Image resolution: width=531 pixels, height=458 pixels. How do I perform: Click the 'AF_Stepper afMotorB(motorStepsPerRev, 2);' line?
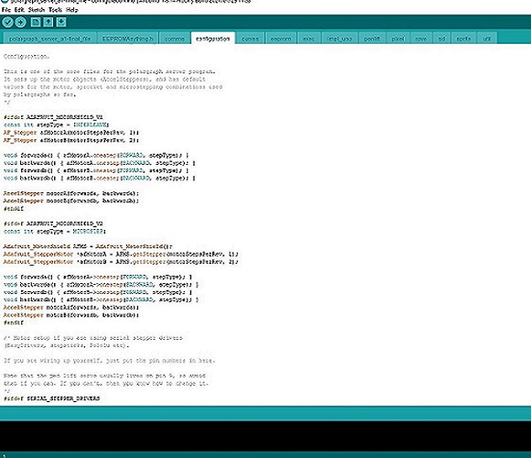71,140
